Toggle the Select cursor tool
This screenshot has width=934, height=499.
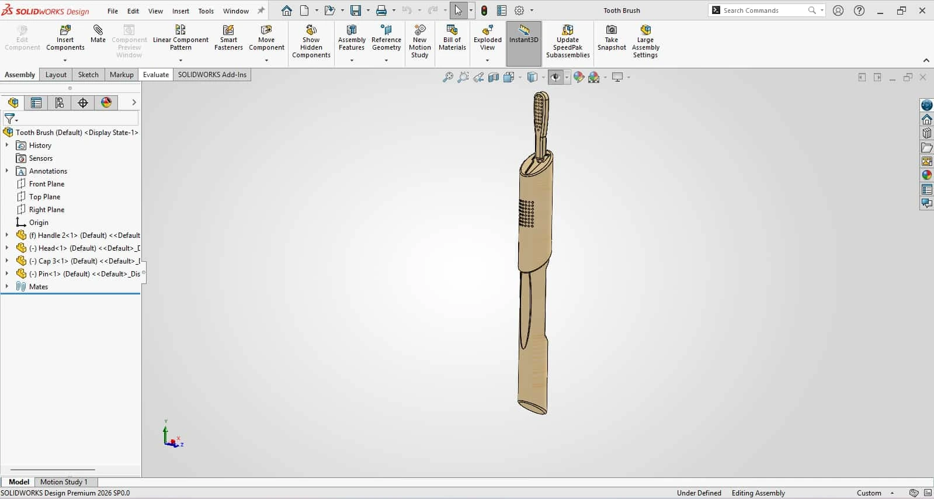click(x=458, y=11)
